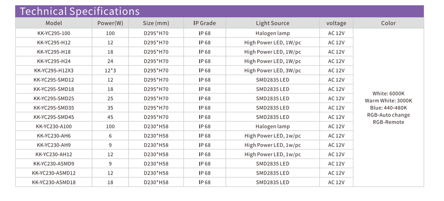This screenshot has width=444, height=201.
Task: Click the voltage column header
Action: 336,23
